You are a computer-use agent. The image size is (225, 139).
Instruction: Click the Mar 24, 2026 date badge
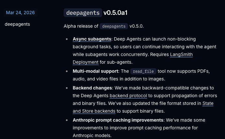tap(20, 13)
